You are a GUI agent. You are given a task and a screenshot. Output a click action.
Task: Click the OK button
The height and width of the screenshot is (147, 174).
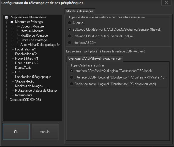click(x=16, y=132)
